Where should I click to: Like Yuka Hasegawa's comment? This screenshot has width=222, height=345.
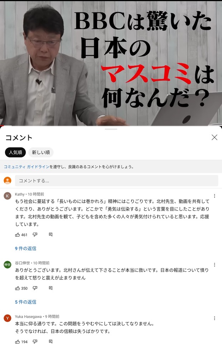18,342
